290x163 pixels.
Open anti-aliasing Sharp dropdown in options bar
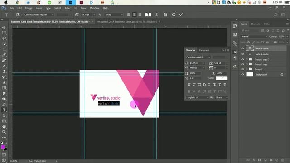click(122, 15)
